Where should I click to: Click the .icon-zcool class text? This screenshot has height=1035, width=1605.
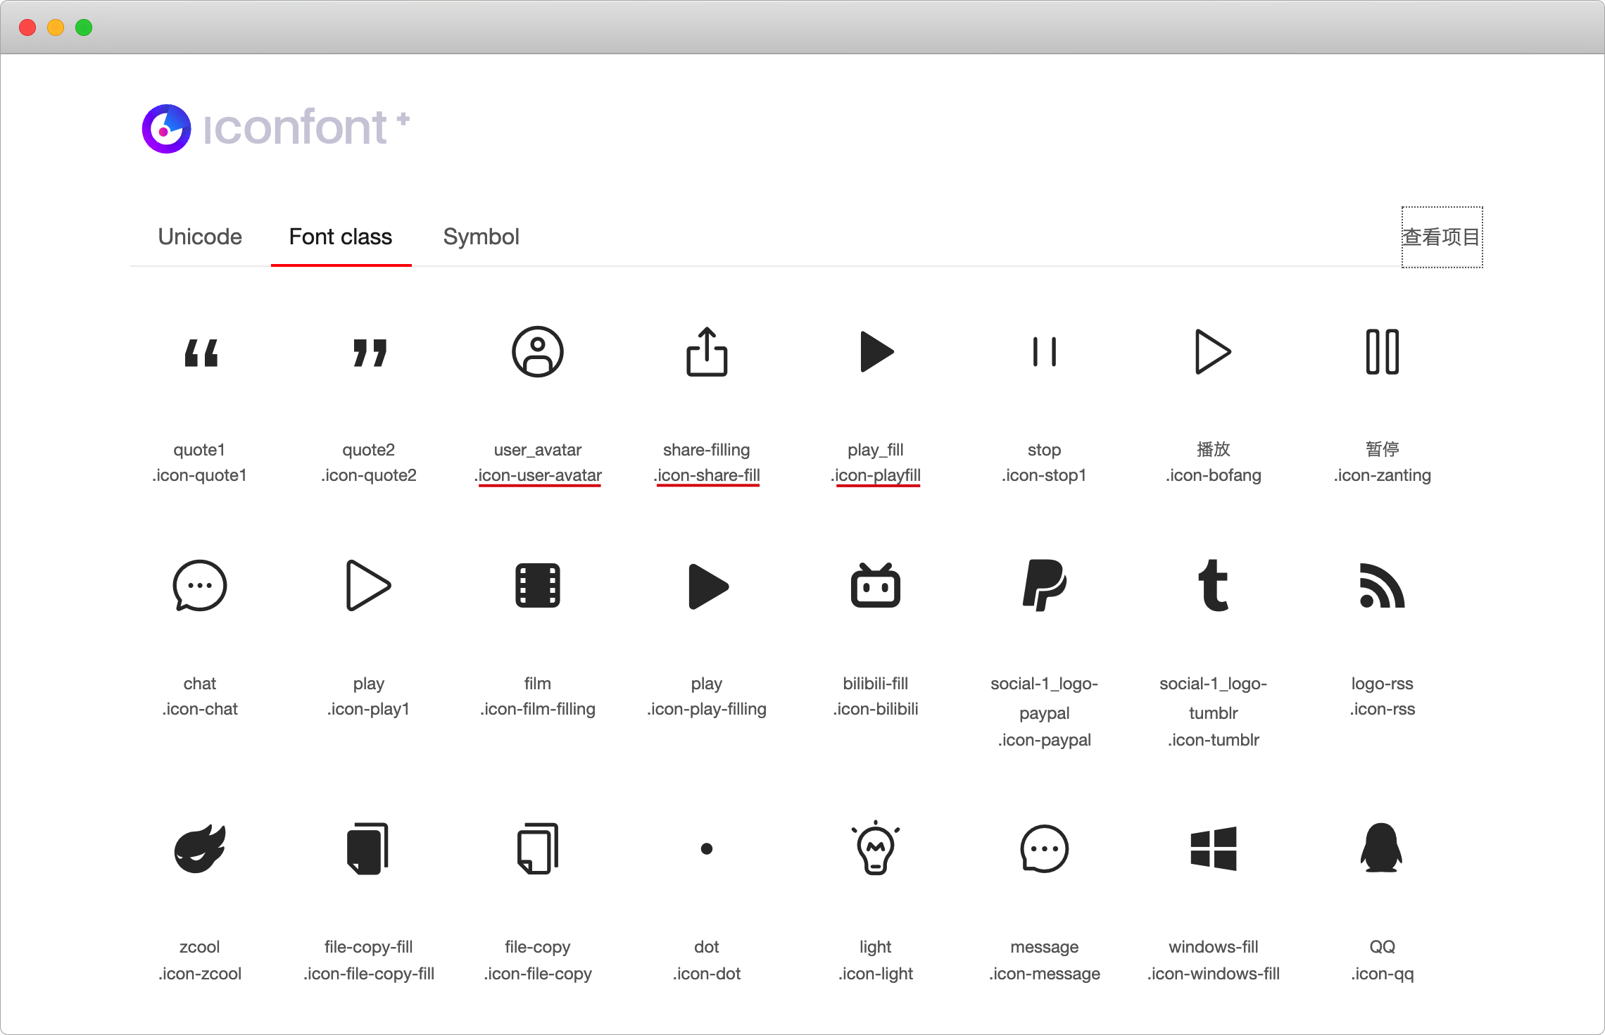[x=200, y=974]
